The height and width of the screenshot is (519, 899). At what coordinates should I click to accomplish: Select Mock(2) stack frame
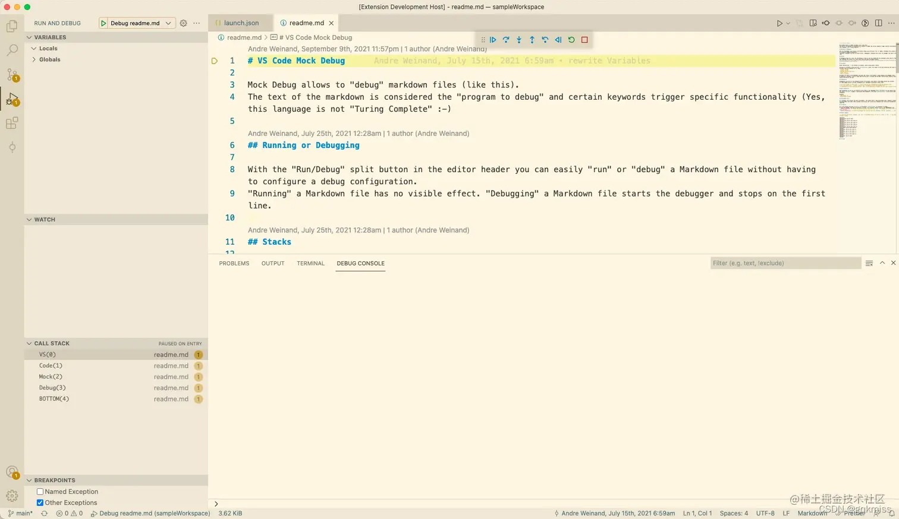tap(116, 376)
